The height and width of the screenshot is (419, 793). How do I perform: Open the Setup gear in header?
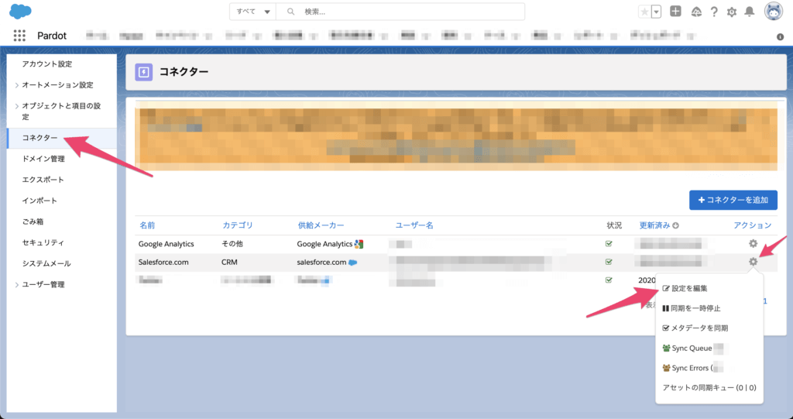pyautogui.click(x=732, y=12)
